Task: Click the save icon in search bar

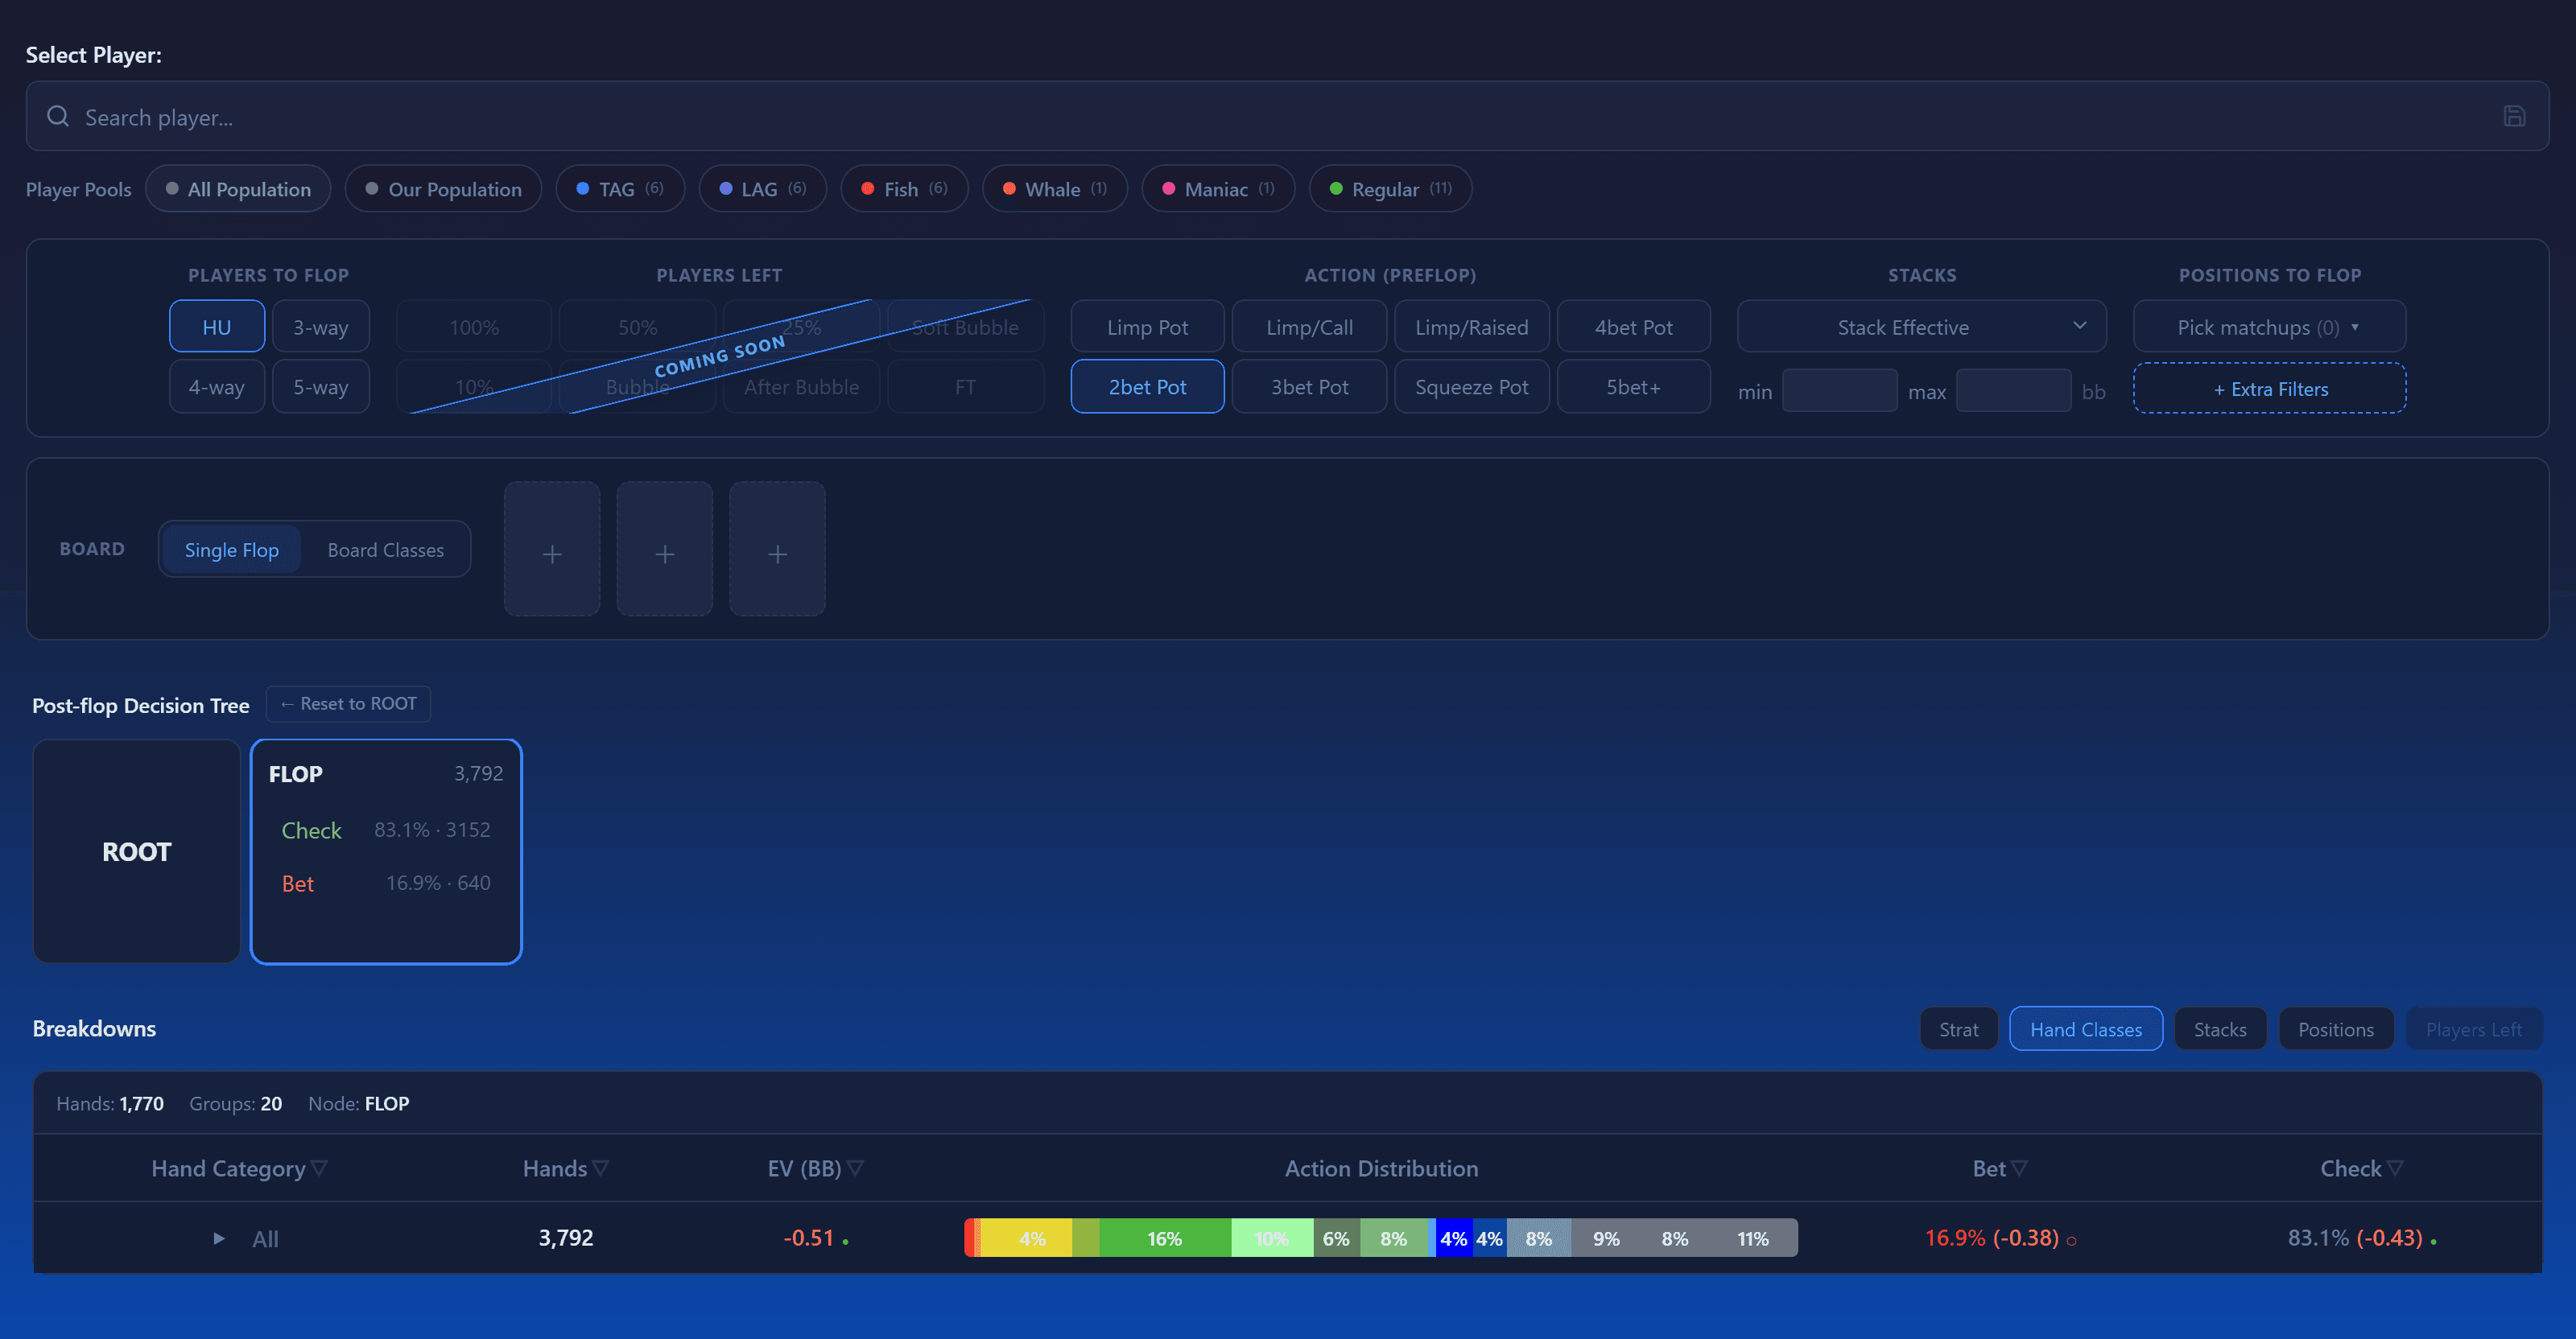Action: (x=2514, y=117)
